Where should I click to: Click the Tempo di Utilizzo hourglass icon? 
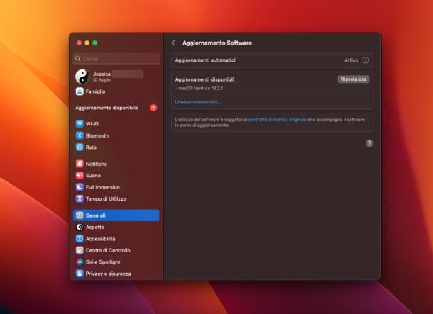coord(80,198)
